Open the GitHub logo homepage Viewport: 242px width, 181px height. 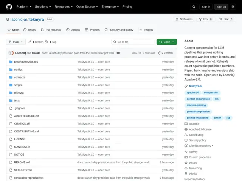click(x=9, y=7)
